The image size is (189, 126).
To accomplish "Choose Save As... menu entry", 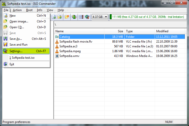I will (x=26, y=39).
